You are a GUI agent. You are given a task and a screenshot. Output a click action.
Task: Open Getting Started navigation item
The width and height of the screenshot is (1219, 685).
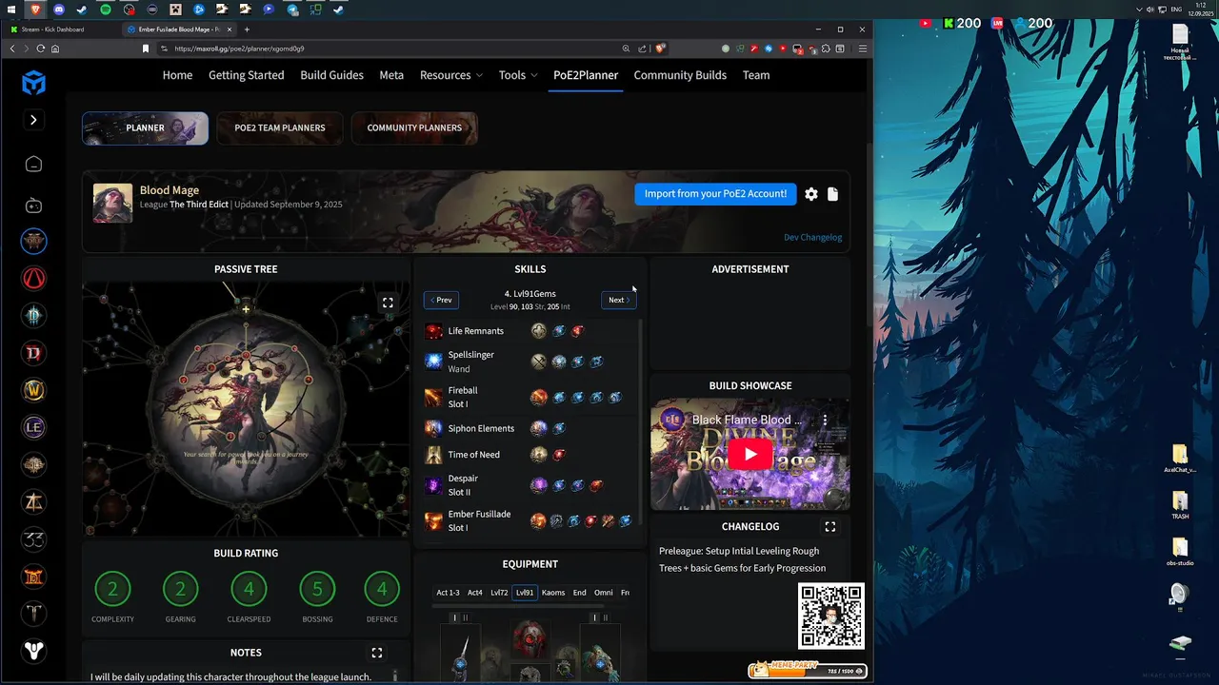point(247,75)
